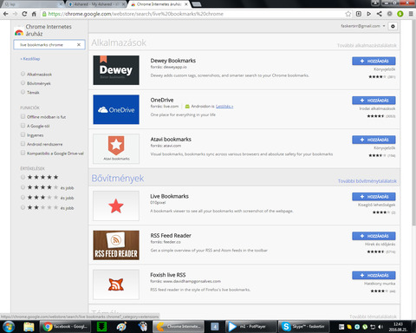
Task: Open További bővítménytalálatok link
Action: 367,181
